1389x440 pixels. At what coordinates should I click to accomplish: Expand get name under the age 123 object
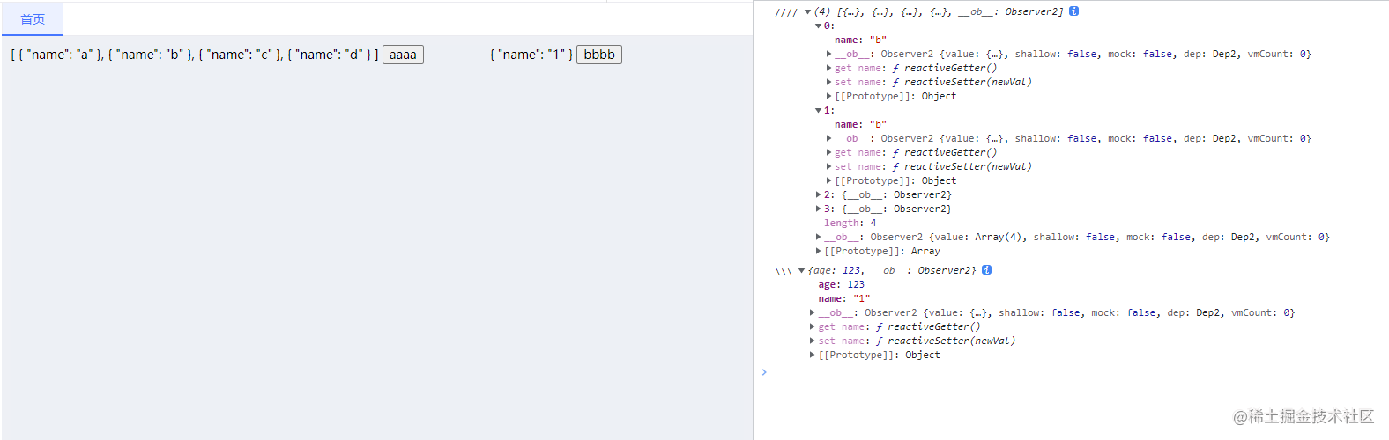click(x=812, y=327)
